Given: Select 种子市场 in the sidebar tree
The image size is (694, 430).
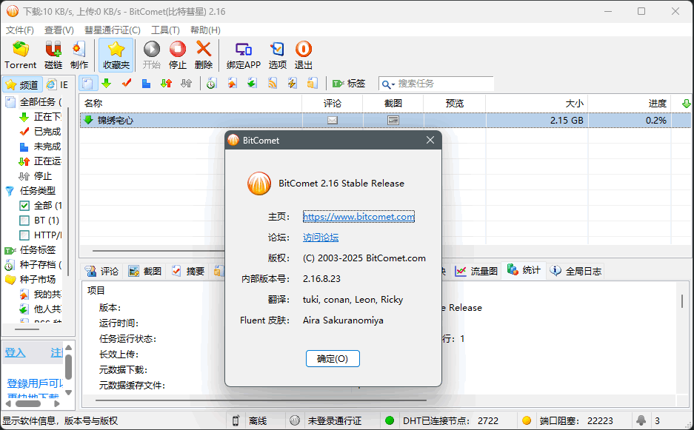Looking at the screenshot, I should [x=37, y=280].
